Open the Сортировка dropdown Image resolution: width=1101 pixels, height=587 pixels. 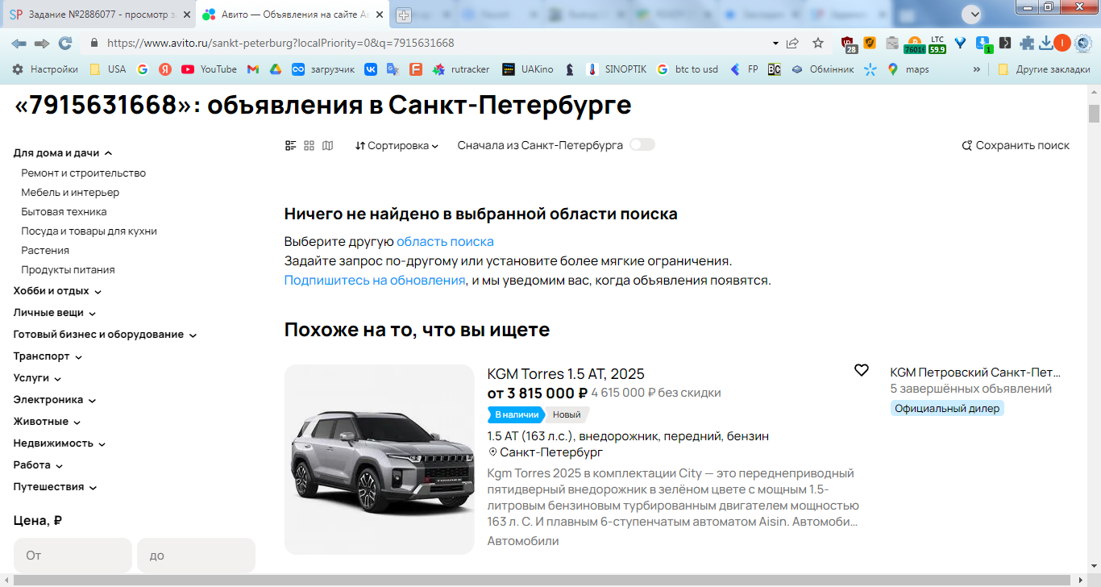[x=397, y=146]
